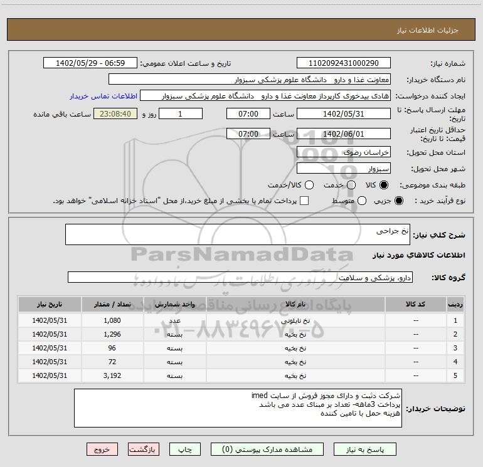Click the چاپ print button

pos(185,449)
